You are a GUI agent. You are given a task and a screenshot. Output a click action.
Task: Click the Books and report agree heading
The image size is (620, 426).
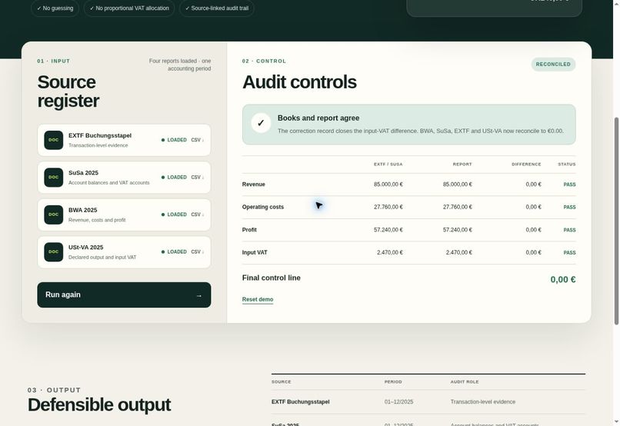click(318, 118)
